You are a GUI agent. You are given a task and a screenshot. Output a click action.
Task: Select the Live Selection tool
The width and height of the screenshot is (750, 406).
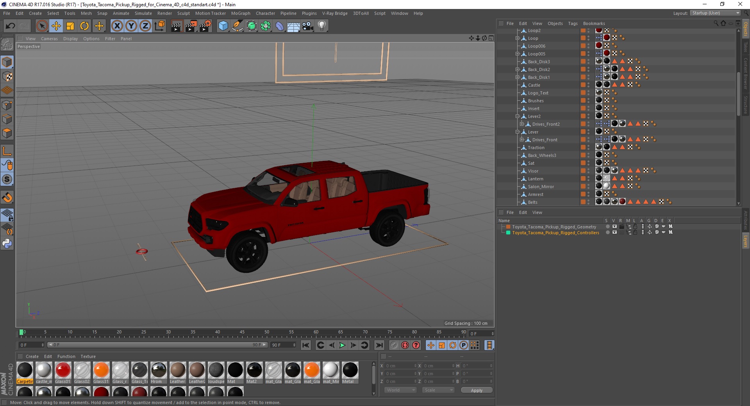42,26
